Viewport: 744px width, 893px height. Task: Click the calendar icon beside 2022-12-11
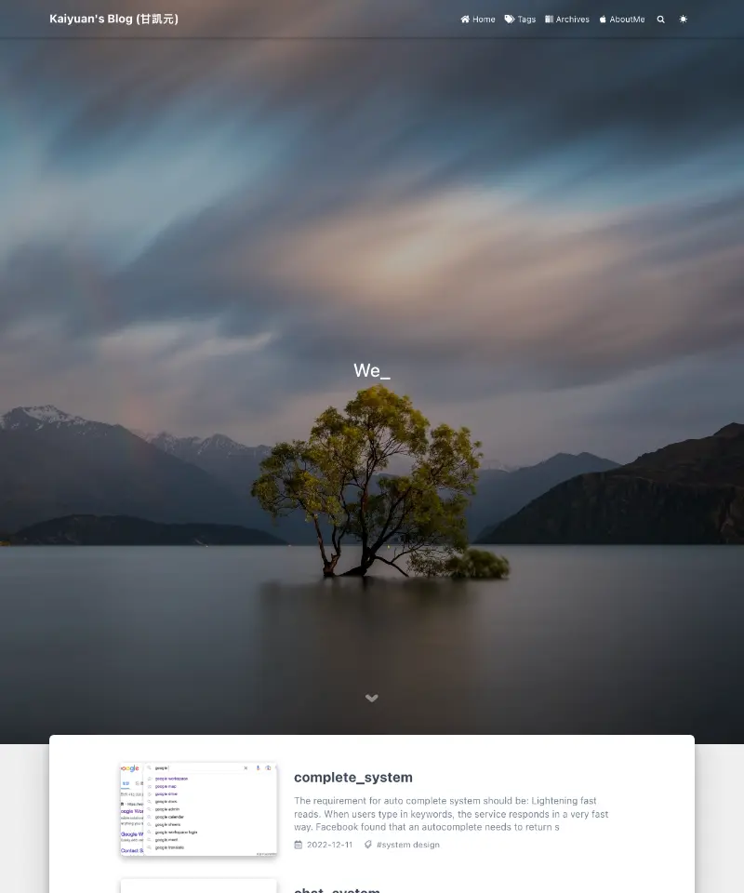[299, 845]
